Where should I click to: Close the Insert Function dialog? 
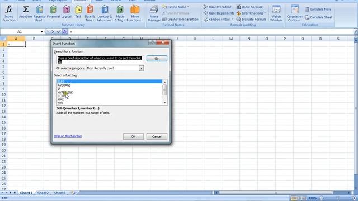click(163, 42)
